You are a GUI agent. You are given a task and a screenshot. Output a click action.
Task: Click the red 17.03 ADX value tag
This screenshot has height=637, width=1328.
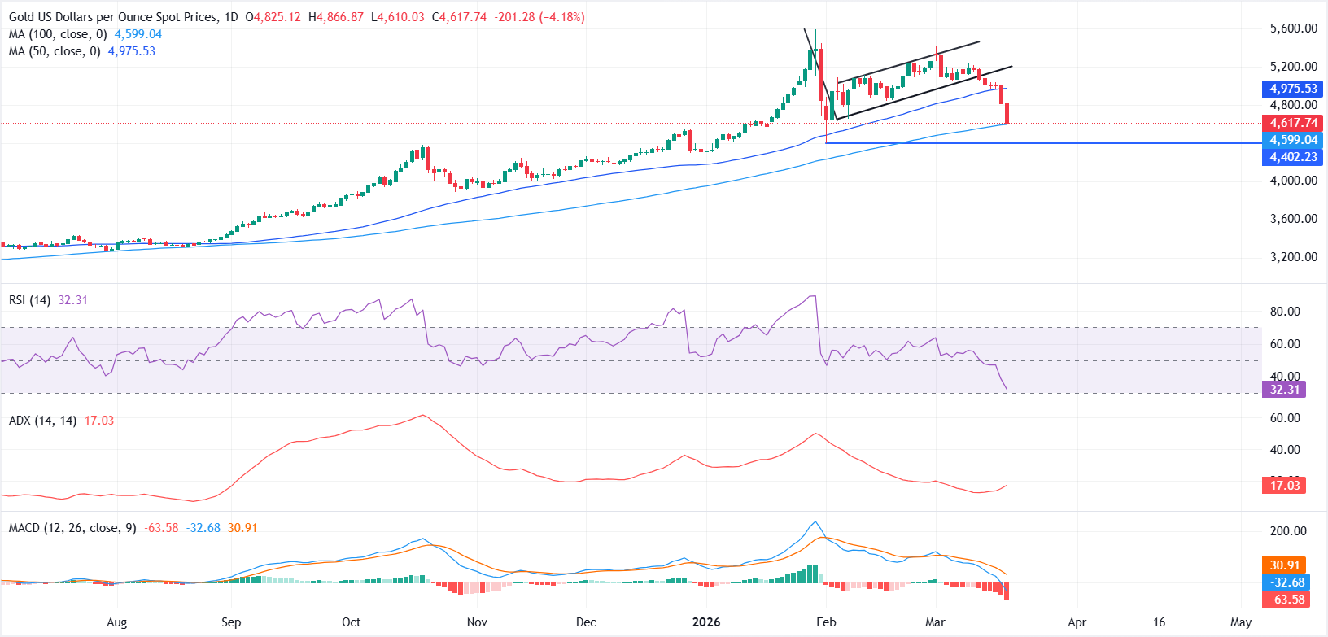pos(1284,486)
